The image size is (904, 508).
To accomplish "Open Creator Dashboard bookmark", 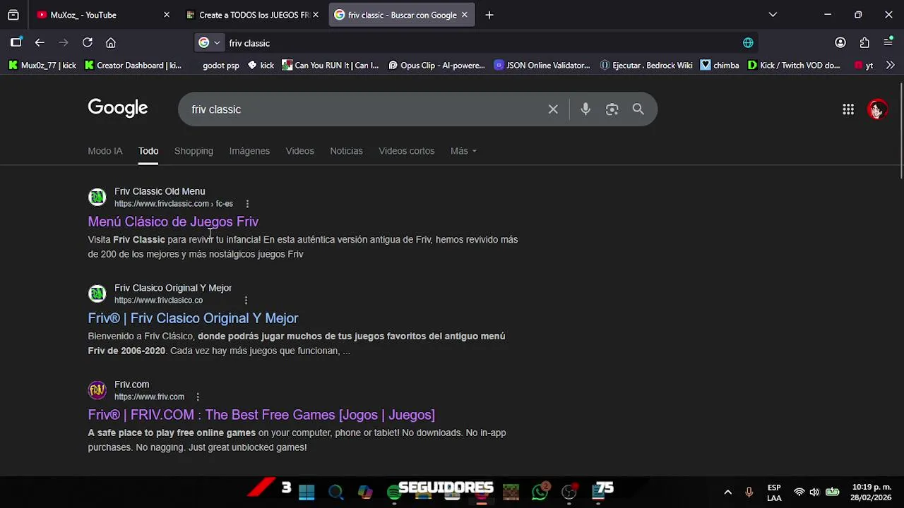I will [x=133, y=65].
